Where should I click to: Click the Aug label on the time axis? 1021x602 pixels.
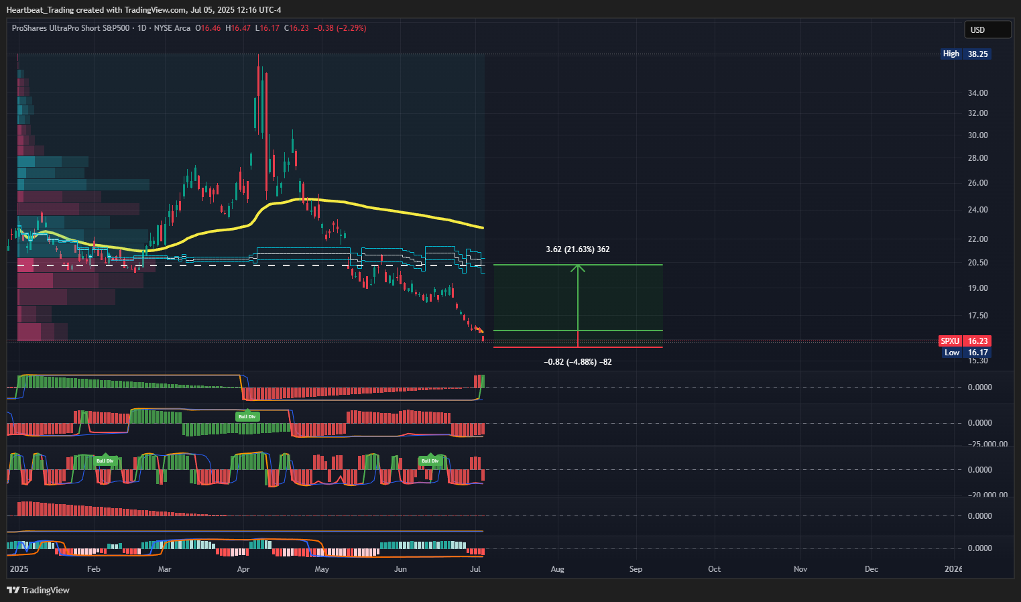pyautogui.click(x=557, y=569)
